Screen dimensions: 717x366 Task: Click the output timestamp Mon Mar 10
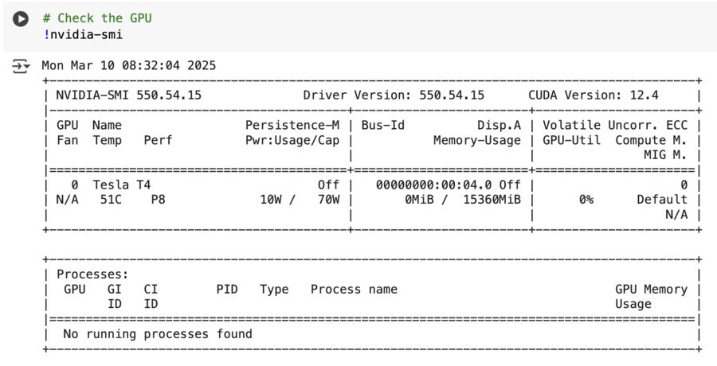(128, 65)
